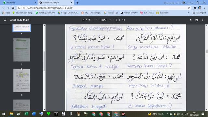Screen dimensions: 208x117
Task: Open the Chrome three-dot menu
Action: click(x=205, y=8)
